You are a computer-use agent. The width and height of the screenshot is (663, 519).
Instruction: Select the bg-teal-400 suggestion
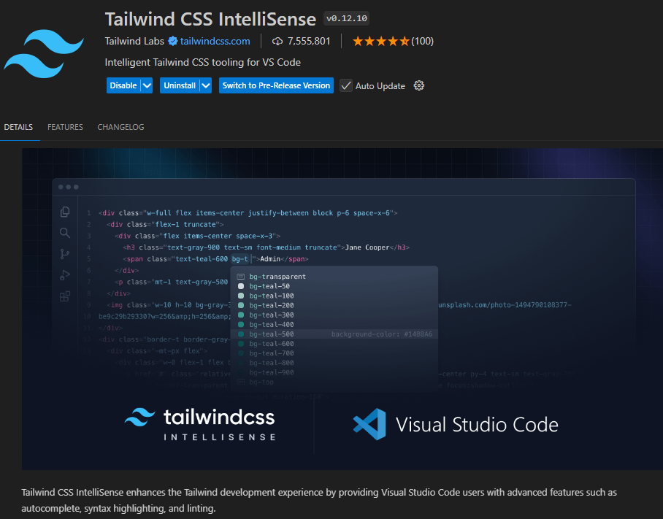334,325
